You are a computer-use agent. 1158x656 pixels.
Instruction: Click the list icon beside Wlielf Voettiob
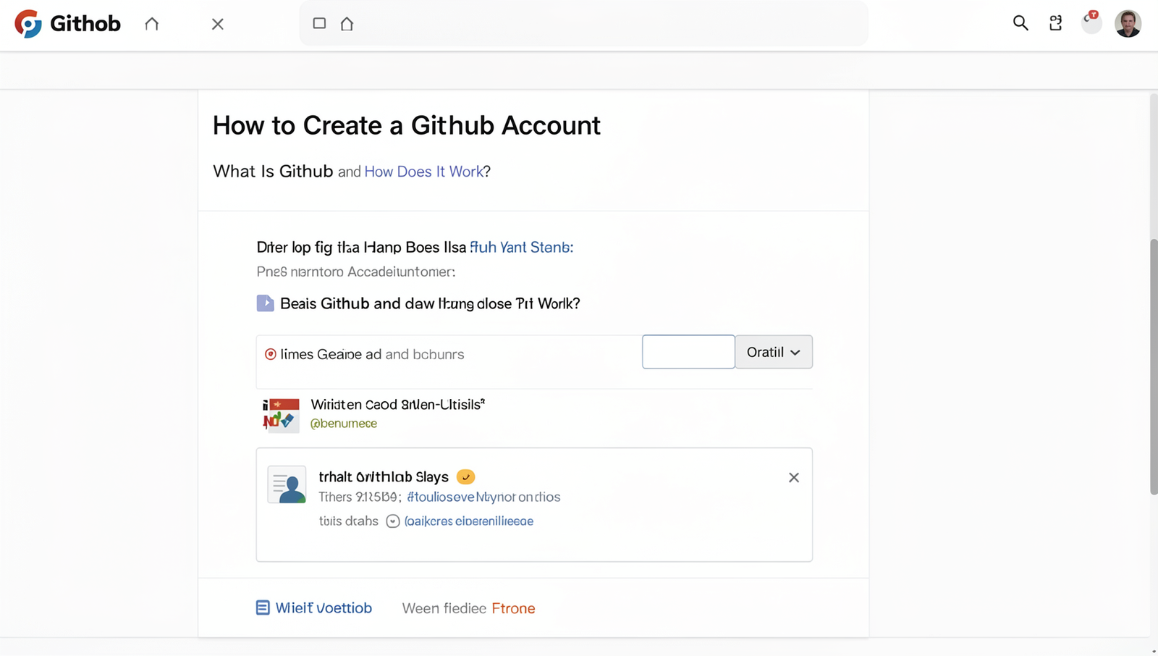click(263, 608)
